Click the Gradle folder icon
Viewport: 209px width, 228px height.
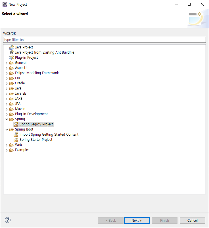(11, 83)
